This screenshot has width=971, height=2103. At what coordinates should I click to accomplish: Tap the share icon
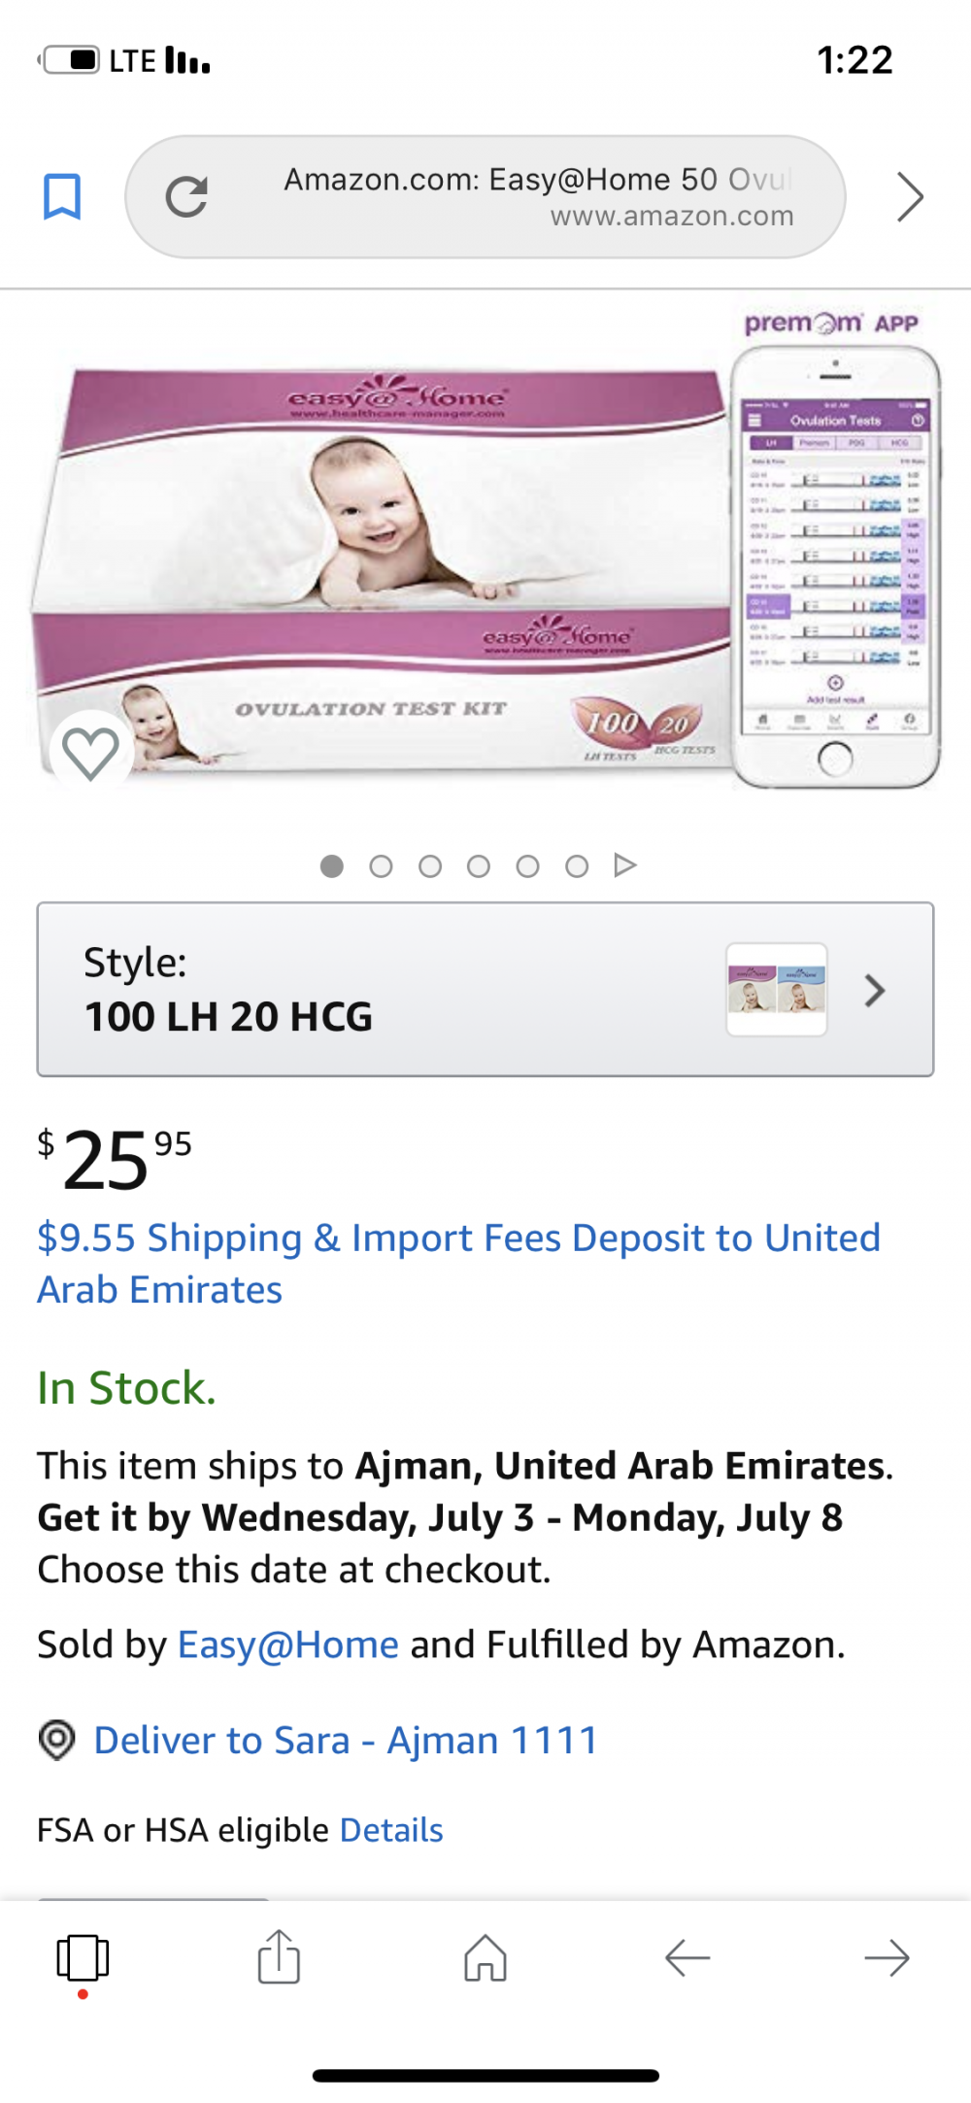[279, 1956]
